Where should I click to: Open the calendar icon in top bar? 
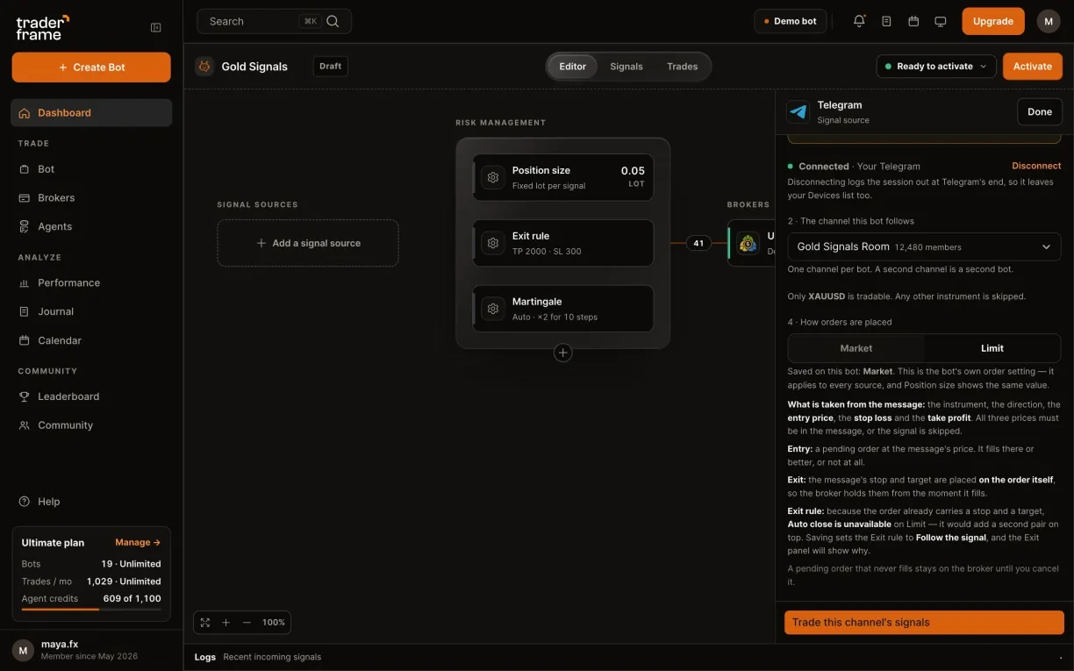tap(913, 21)
